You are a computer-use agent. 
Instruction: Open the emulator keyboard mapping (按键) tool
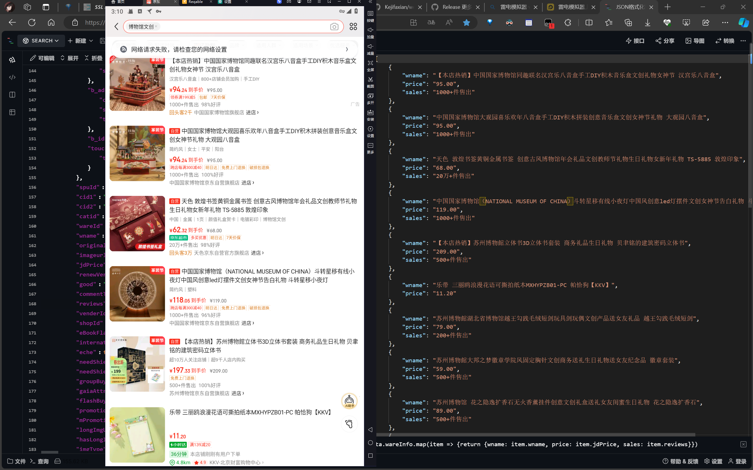click(370, 16)
